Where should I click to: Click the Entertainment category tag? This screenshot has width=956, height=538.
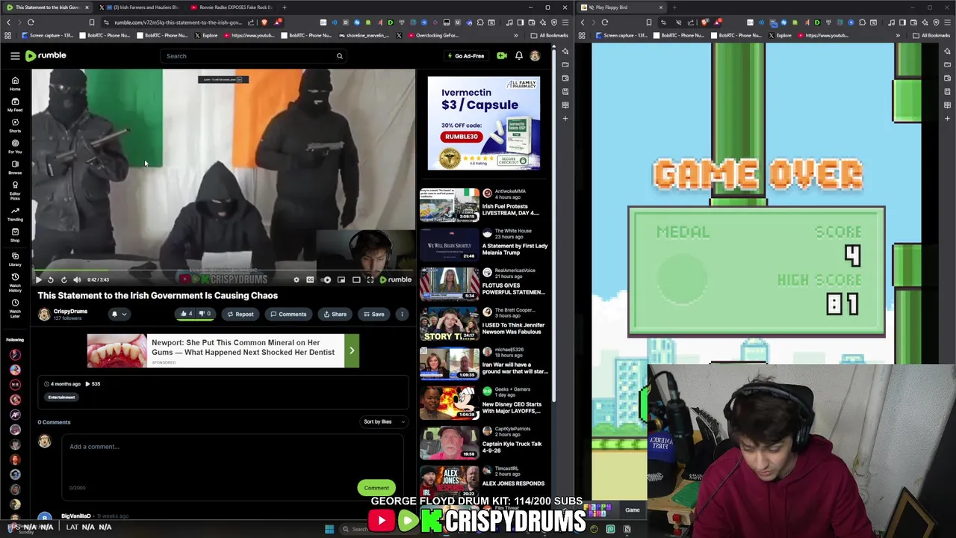coord(62,397)
